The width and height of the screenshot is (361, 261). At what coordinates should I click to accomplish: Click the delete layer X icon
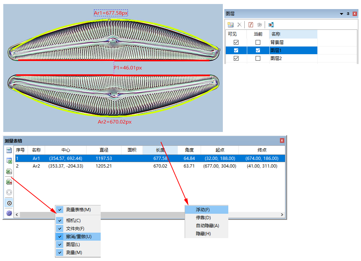240,25
